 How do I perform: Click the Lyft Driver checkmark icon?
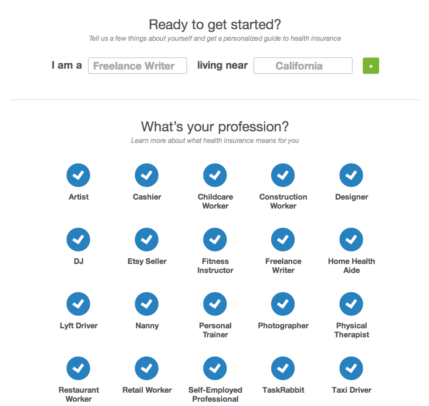[x=78, y=304]
